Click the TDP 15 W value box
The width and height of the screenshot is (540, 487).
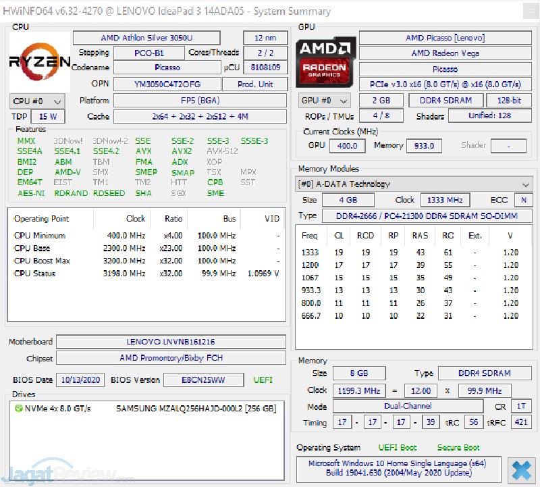coord(48,117)
